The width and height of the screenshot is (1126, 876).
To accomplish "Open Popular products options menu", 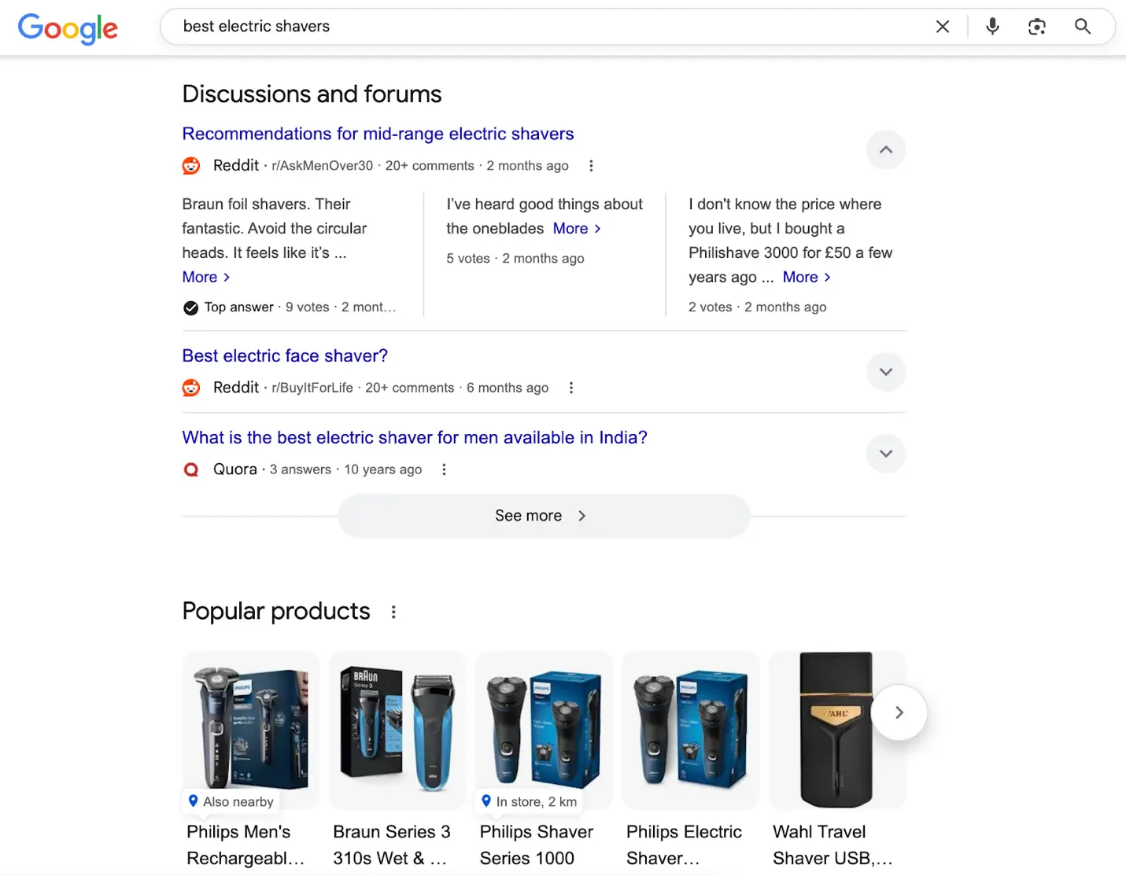I will (393, 612).
